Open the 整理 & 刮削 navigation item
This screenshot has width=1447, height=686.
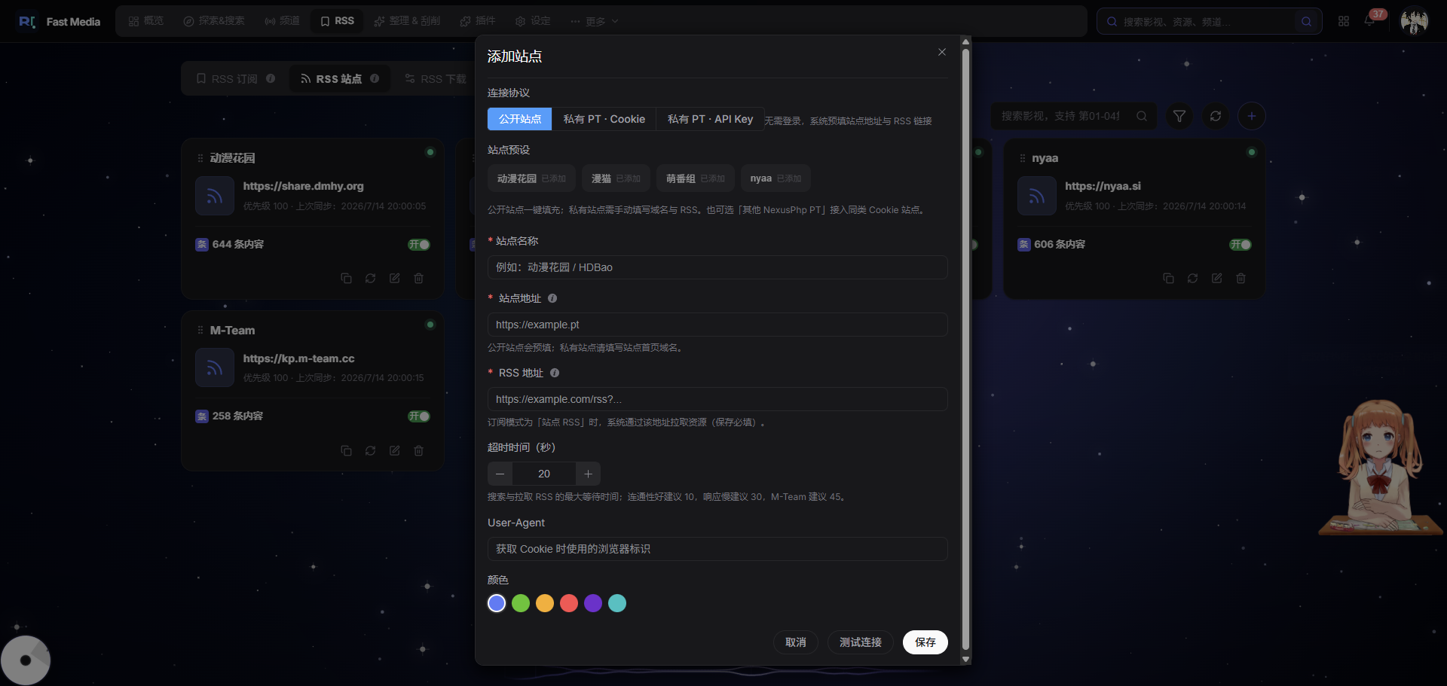407,21
